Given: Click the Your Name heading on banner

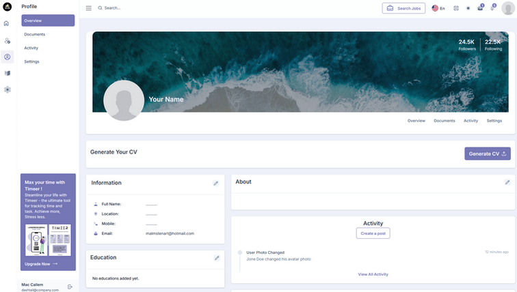Looking at the screenshot, I should tap(166, 100).
